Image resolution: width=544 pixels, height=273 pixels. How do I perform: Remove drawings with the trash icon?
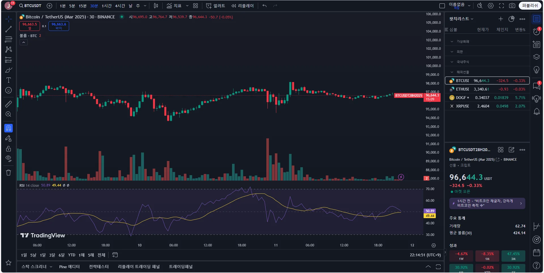8,173
